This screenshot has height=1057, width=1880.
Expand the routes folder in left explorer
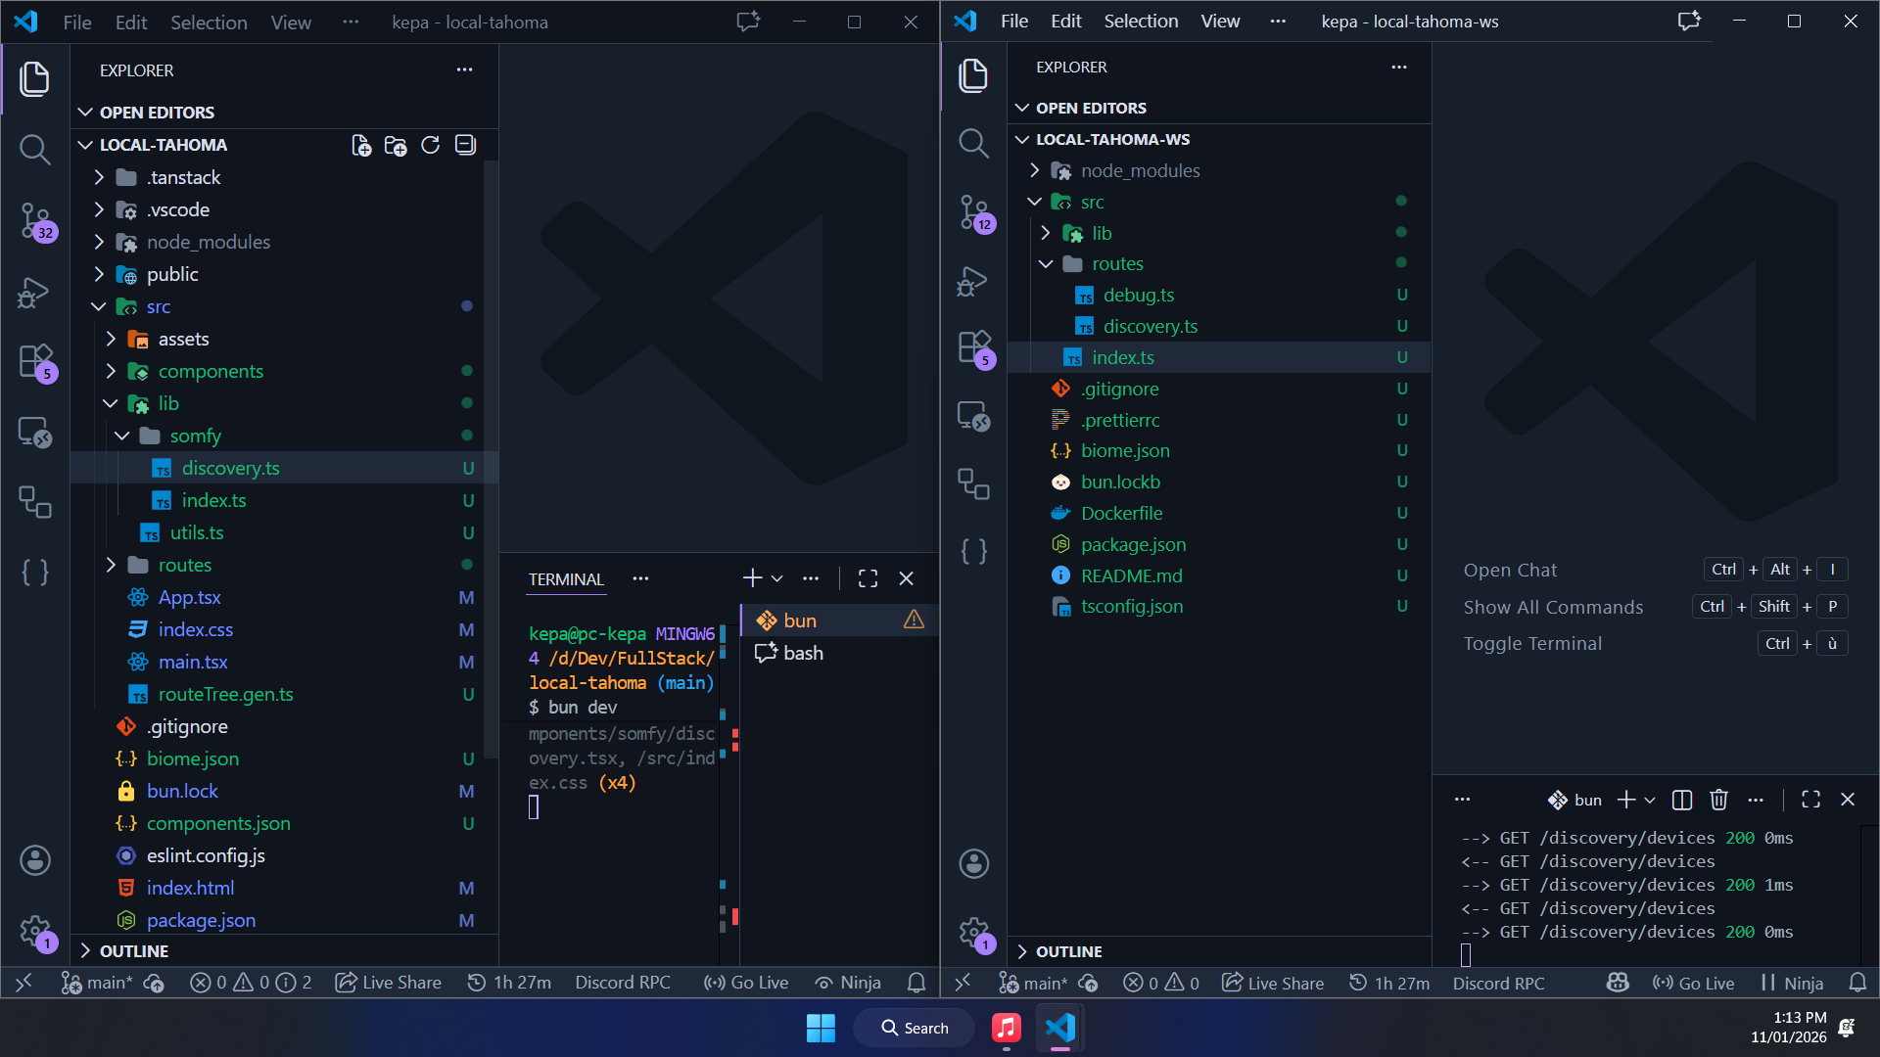pyautogui.click(x=184, y=565)
